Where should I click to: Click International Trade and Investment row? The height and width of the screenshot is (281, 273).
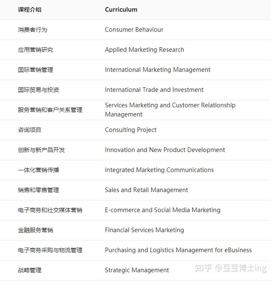click(135, 90)
